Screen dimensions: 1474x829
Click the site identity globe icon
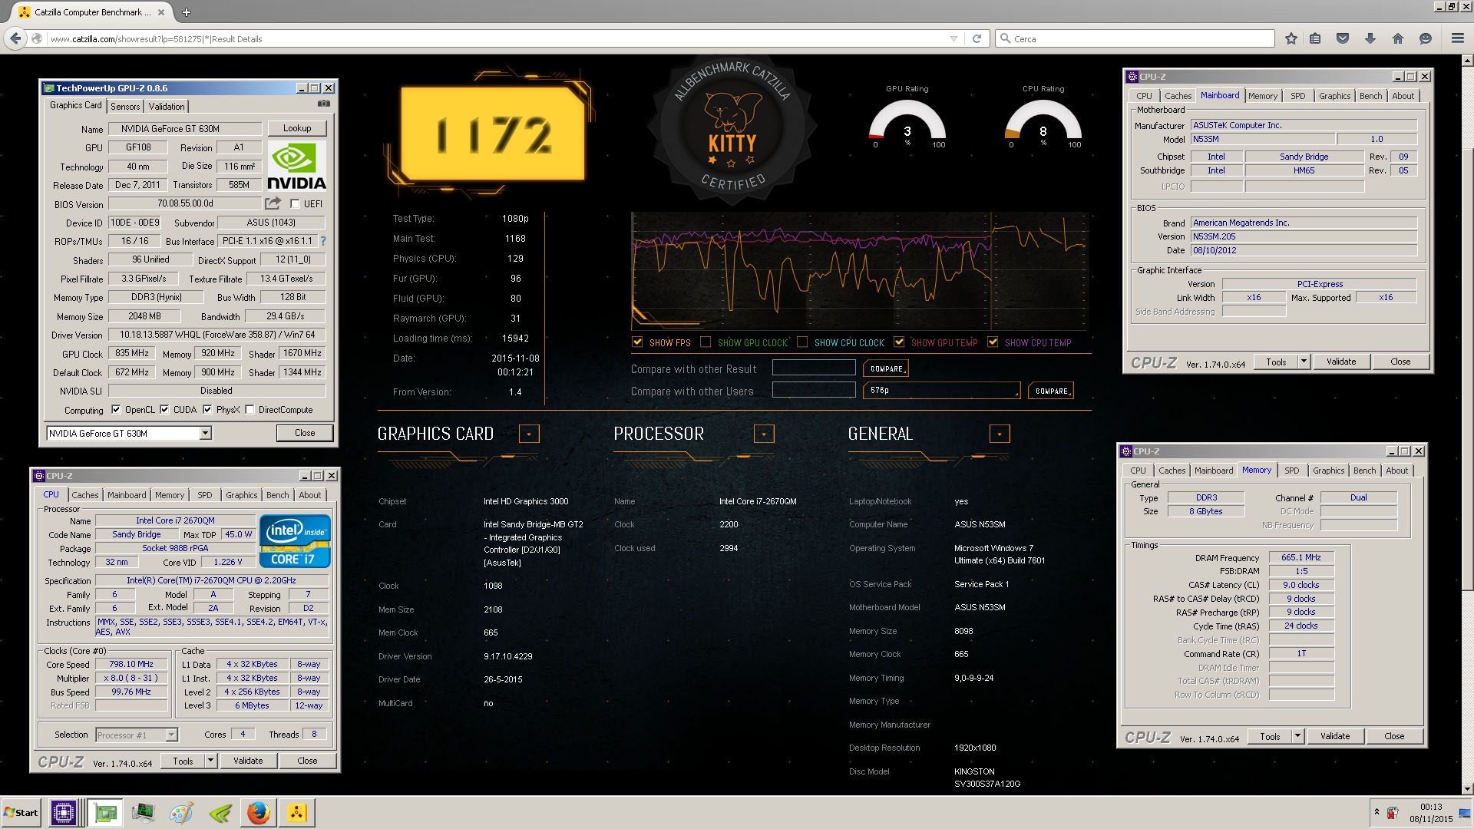[37, 38]
